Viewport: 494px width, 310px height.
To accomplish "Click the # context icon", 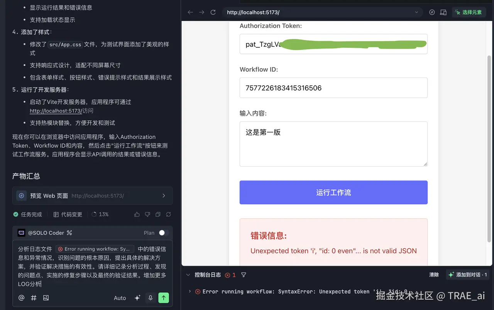I will [34, 298].
